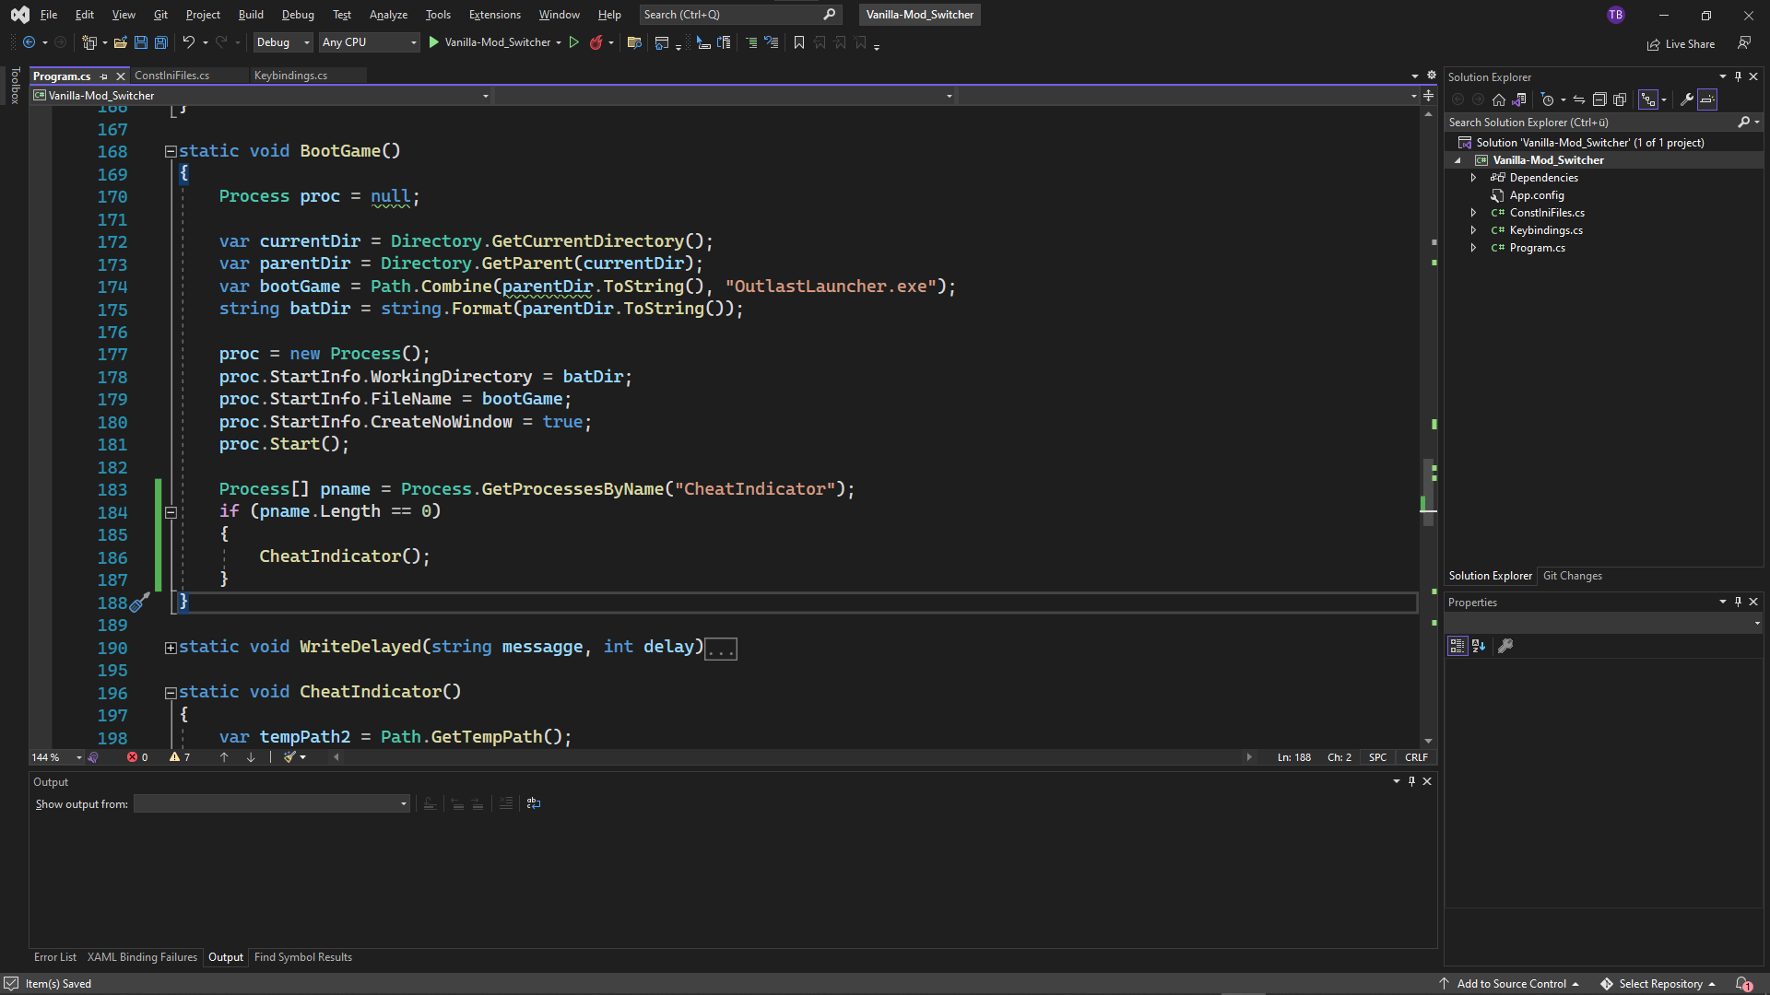Viewport: 1770px width, 995px height.
Task: Toggle the nested file view button in Solution Explorer
Action: click(1648, 99)
